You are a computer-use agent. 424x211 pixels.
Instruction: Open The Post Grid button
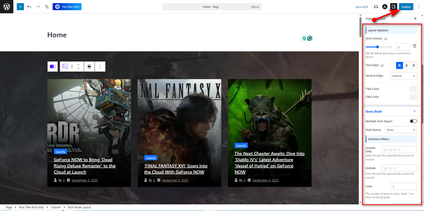[x=67, y=7]
